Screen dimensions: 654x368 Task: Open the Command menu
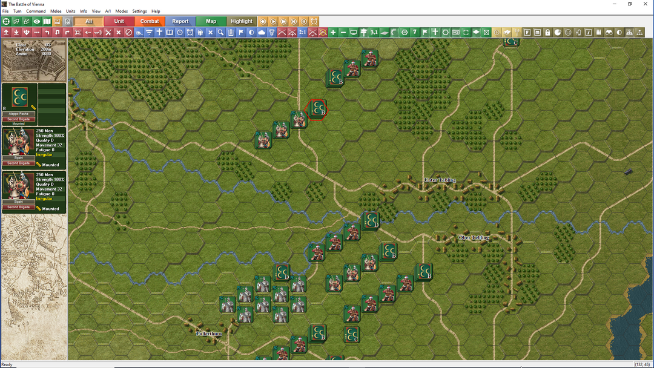pyautogui.click(x=36, y=11)
